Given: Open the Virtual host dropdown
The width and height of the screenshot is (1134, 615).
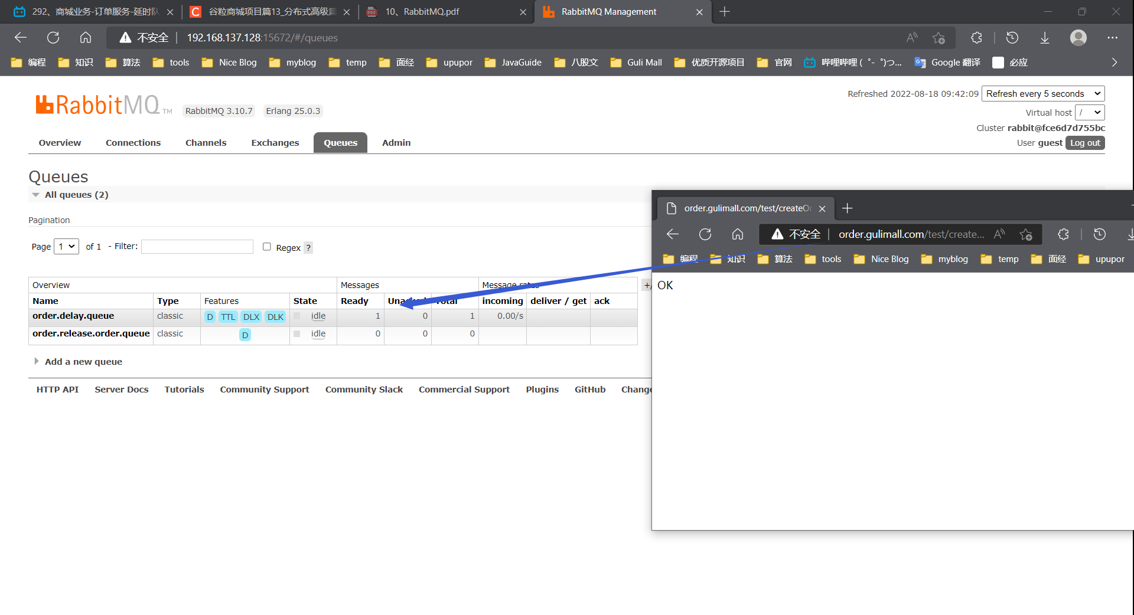Looking at the screenshot, I should [1090, 112].
